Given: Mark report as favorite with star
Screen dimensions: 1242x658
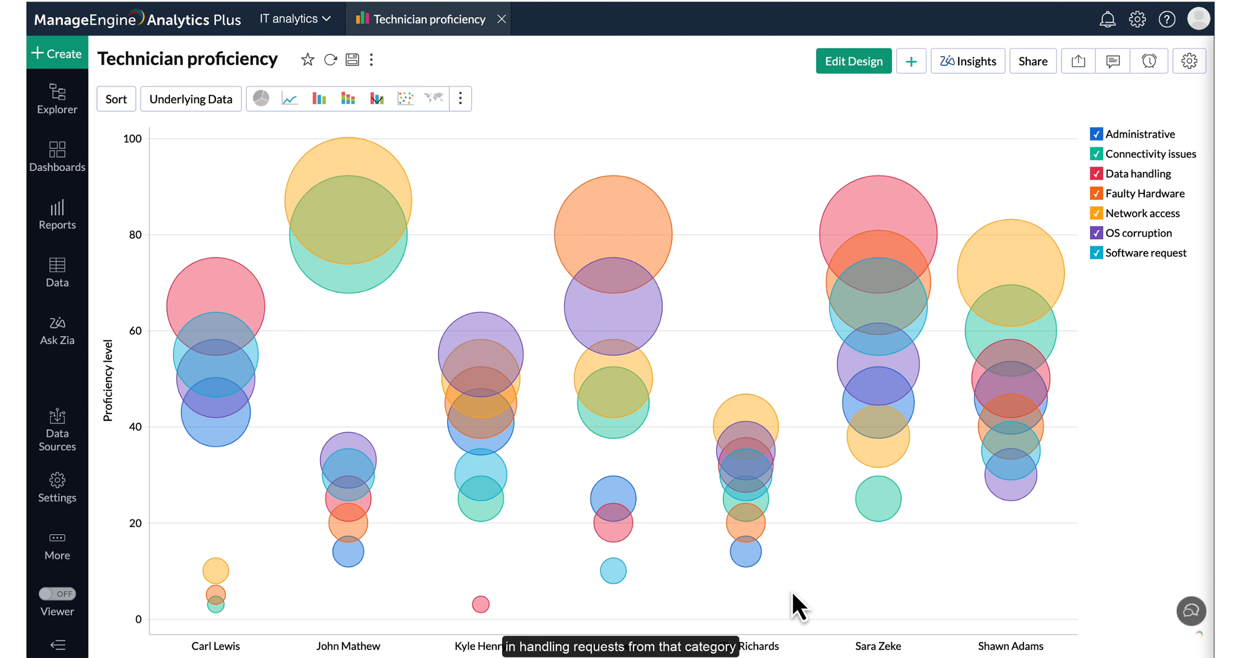Looking at the screenshot, I should tap(308, 60).
